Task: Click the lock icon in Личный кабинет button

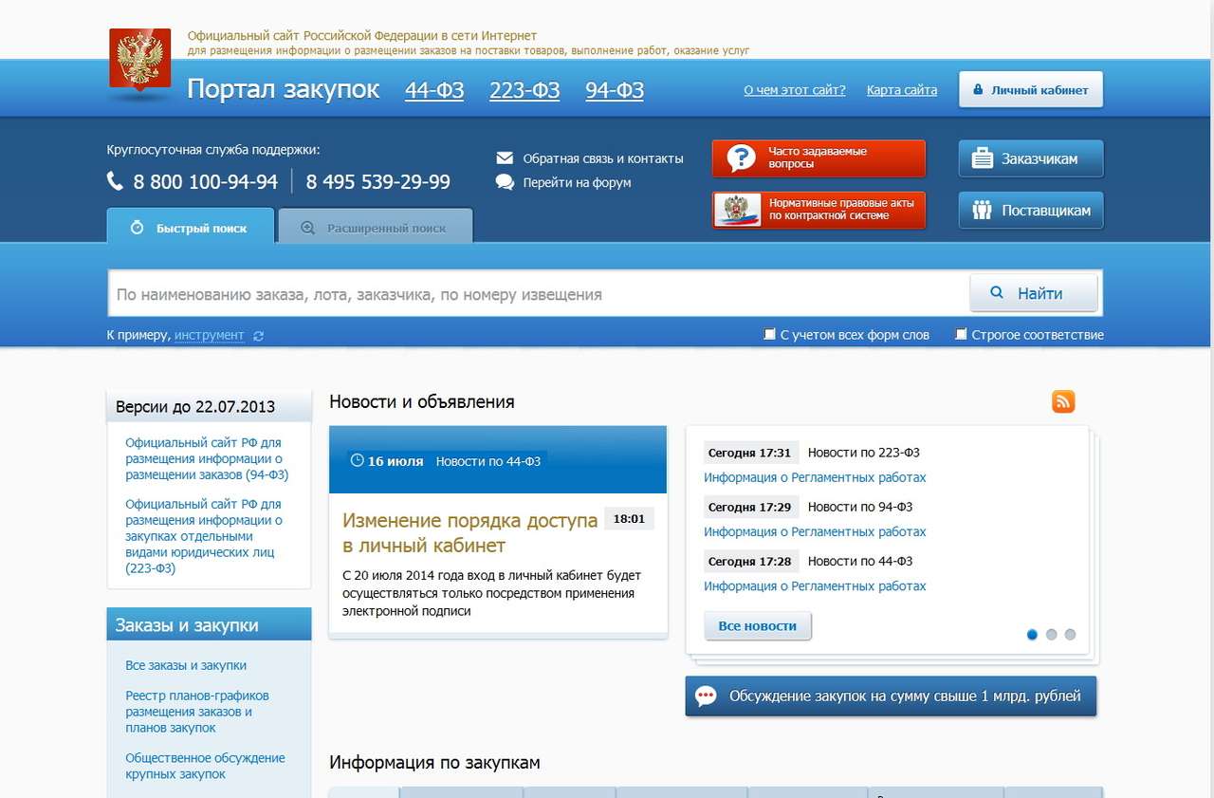Action: point(976,89)
